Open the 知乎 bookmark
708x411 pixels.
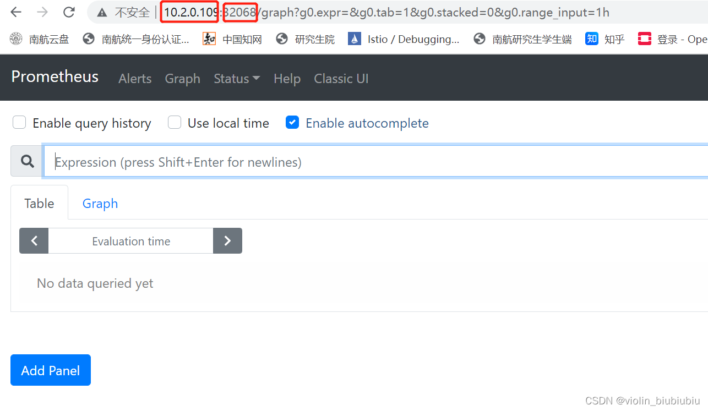click(x=605, y=39)
